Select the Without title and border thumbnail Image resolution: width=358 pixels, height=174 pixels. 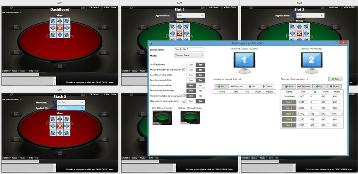tap(190, 118)
